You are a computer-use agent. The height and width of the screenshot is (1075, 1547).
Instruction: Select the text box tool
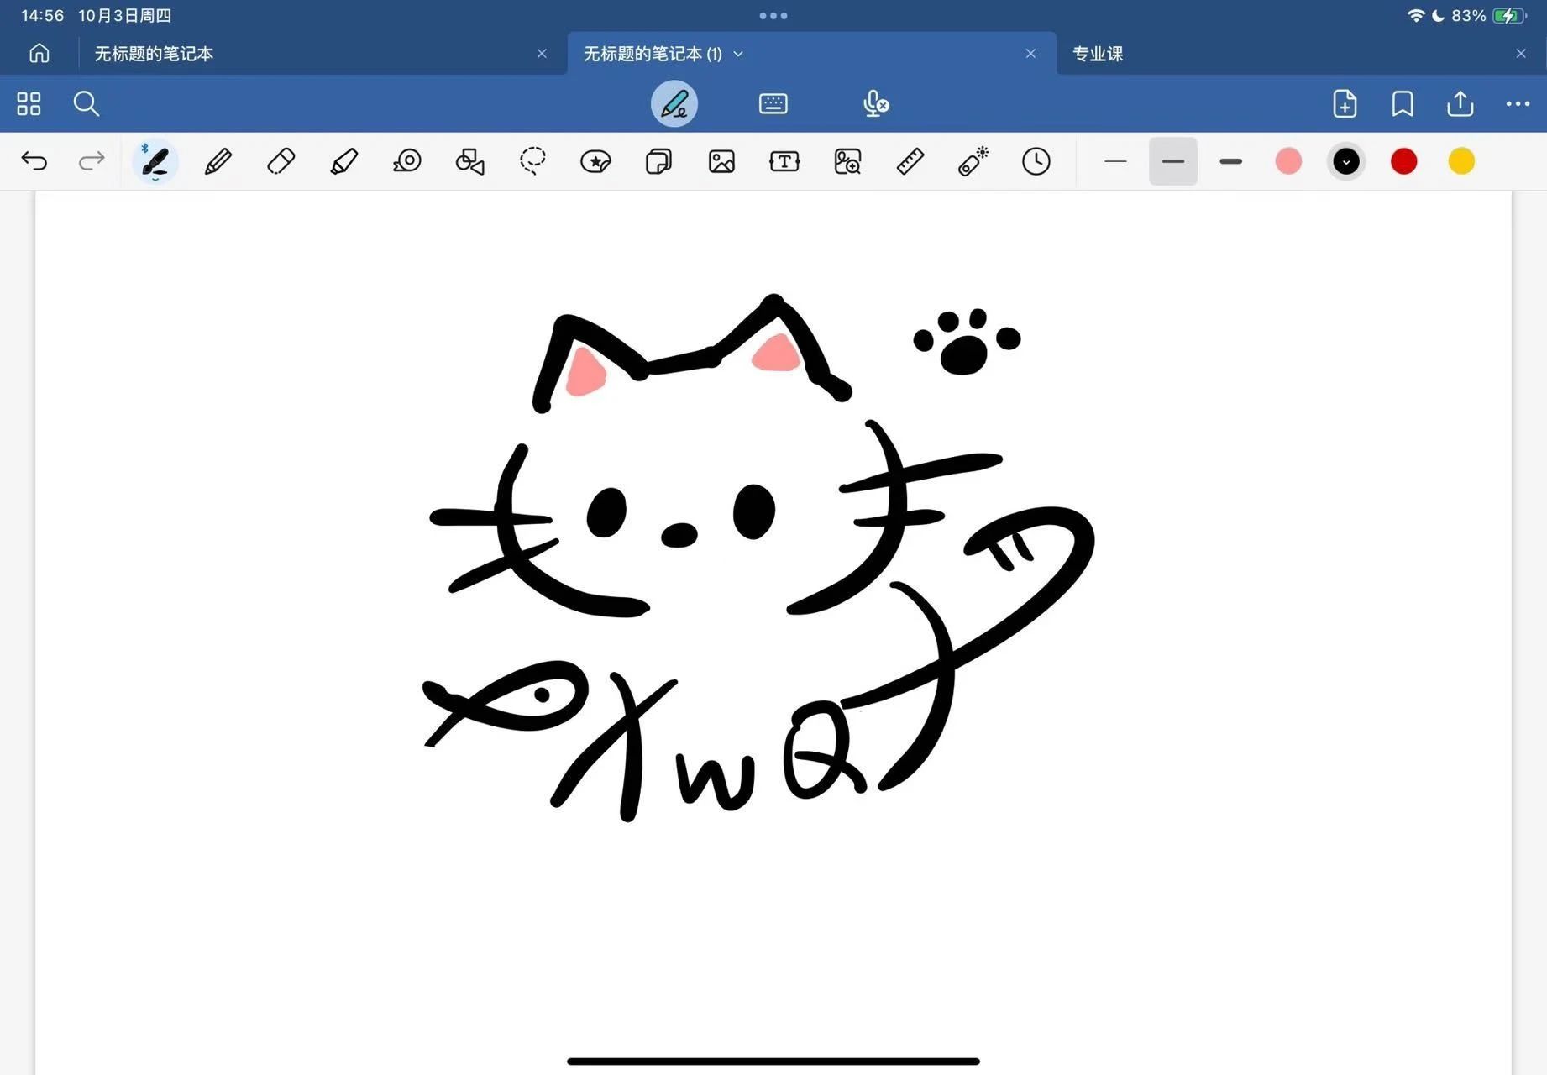click(784, 161)
